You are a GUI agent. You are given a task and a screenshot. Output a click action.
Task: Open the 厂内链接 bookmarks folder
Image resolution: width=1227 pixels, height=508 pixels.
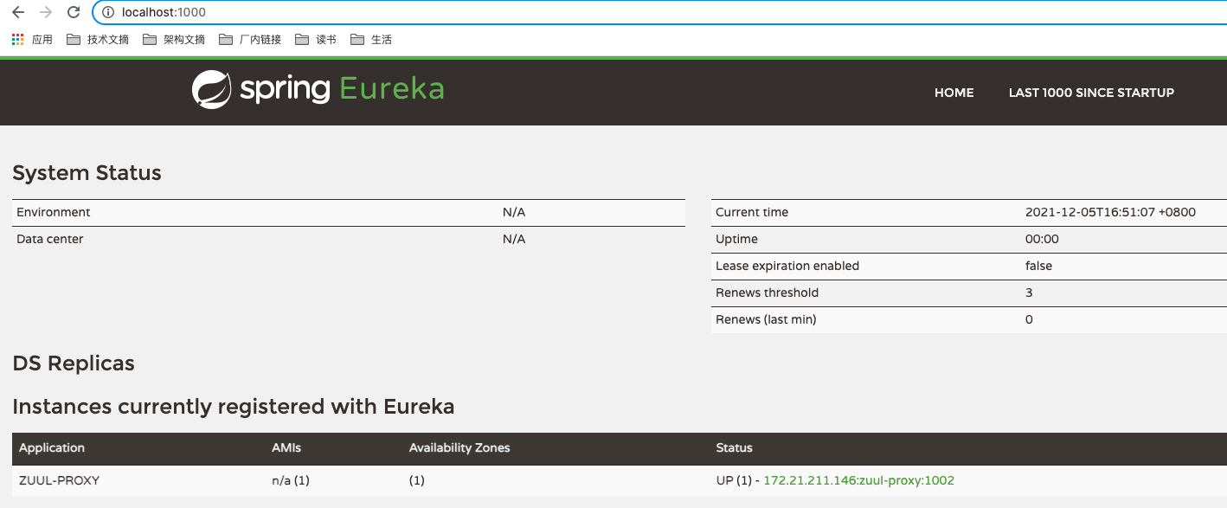[250, 40]
